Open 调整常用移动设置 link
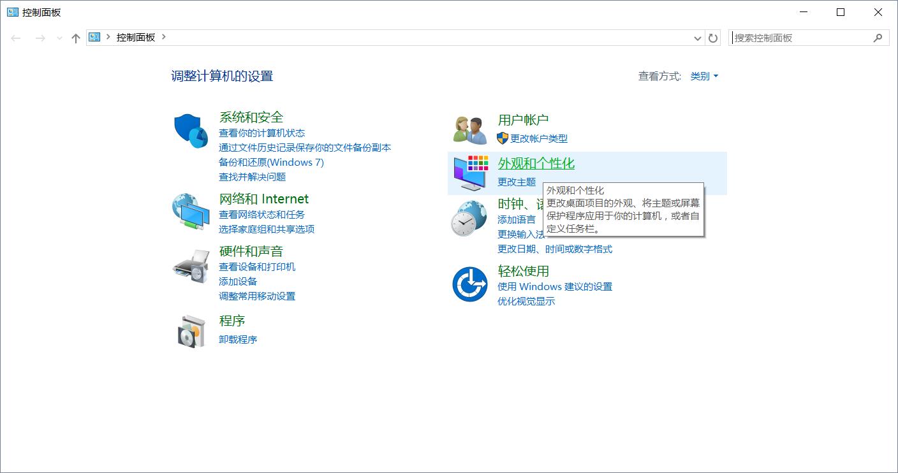898x473 pixels. (x=257, y=296)
